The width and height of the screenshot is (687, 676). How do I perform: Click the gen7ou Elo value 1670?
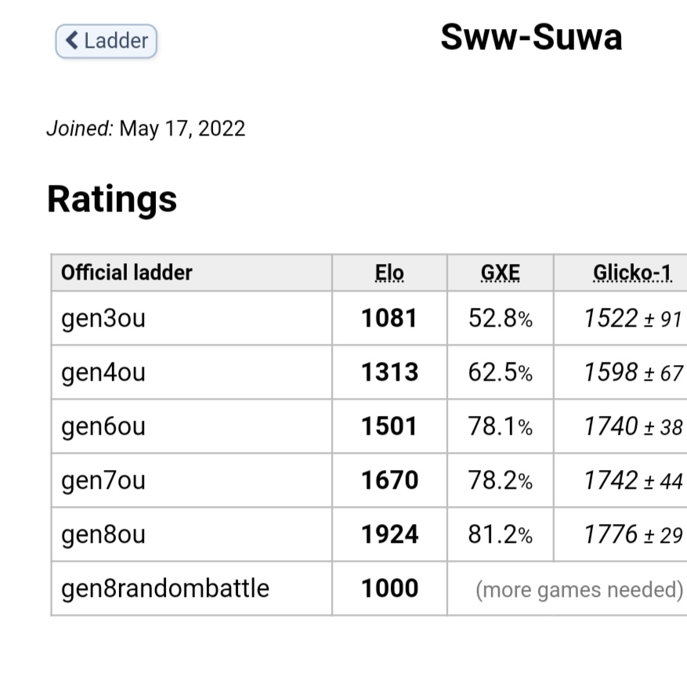(389, 480)
